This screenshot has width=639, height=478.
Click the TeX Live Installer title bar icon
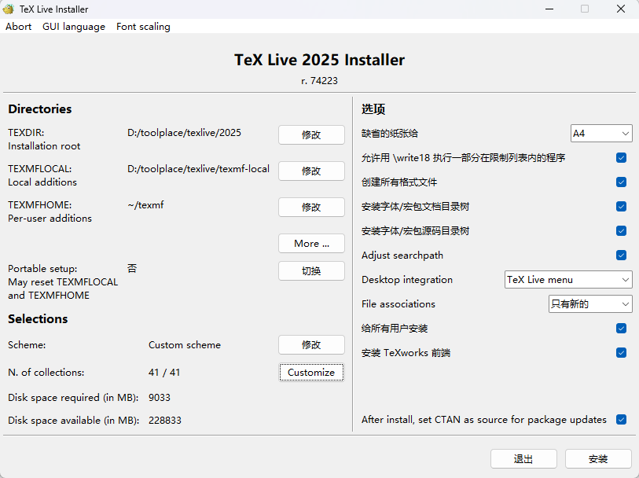click(x=9, y=9)
